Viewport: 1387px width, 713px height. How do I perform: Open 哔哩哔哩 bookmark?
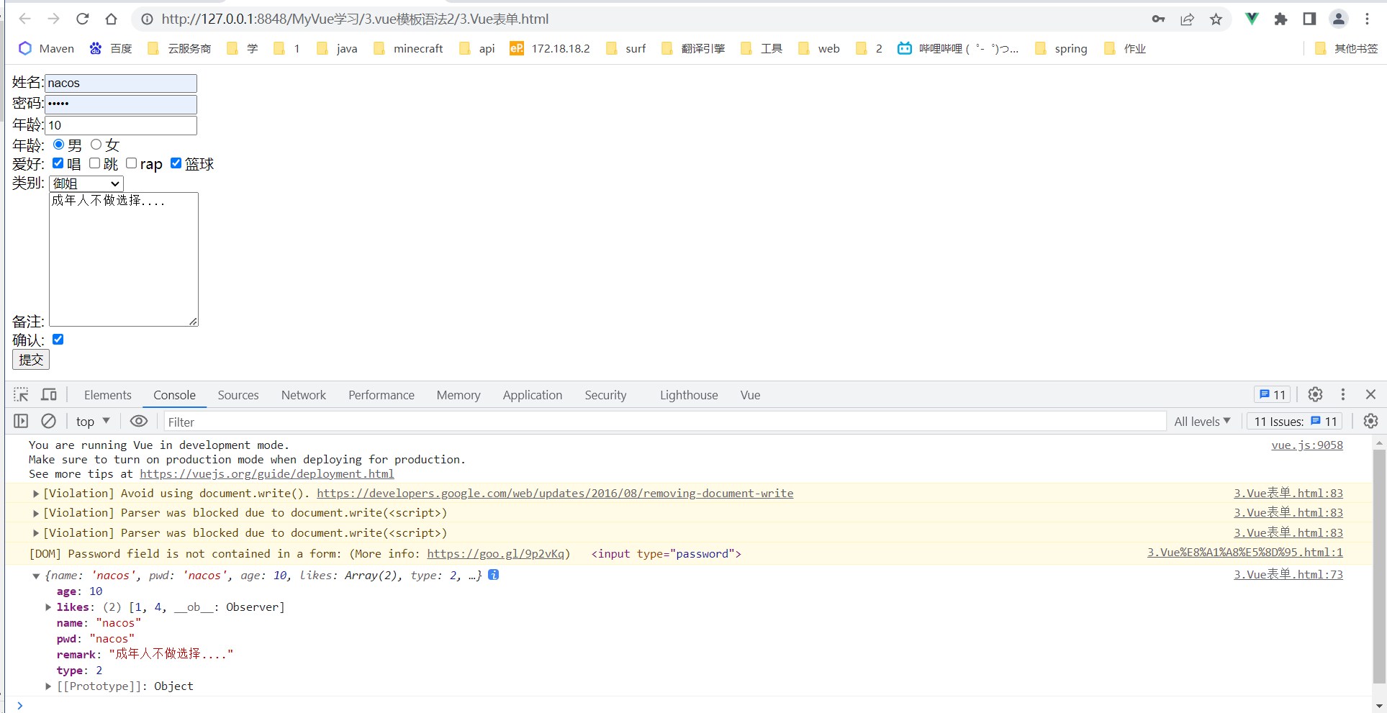(x=958, y=48)
